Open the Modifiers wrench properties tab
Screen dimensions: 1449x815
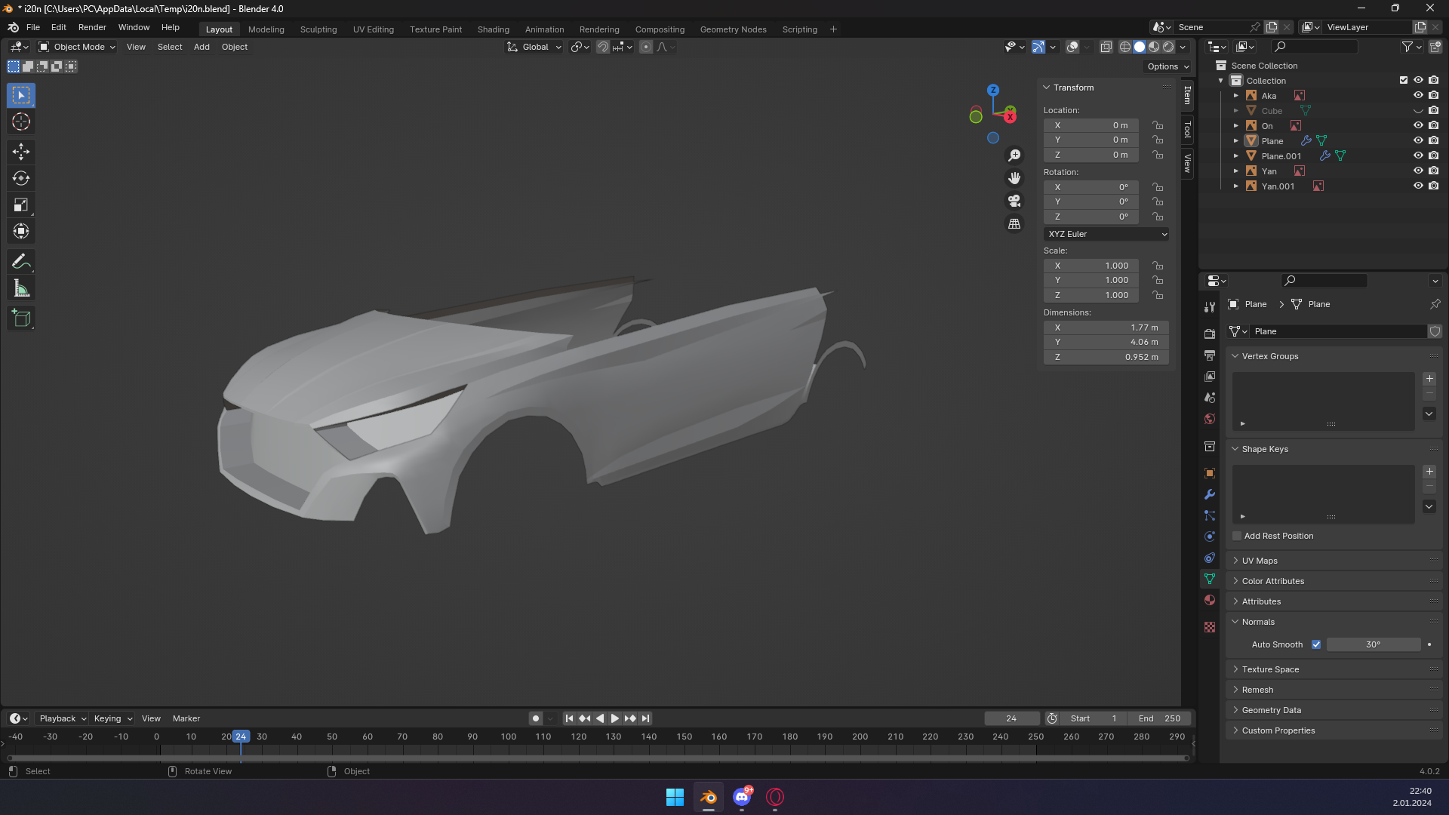(1210, 495)
